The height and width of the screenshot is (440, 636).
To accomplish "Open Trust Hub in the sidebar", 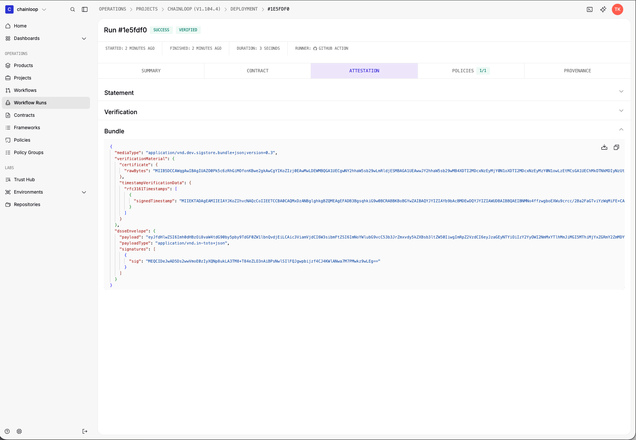I will coord(46,180).
